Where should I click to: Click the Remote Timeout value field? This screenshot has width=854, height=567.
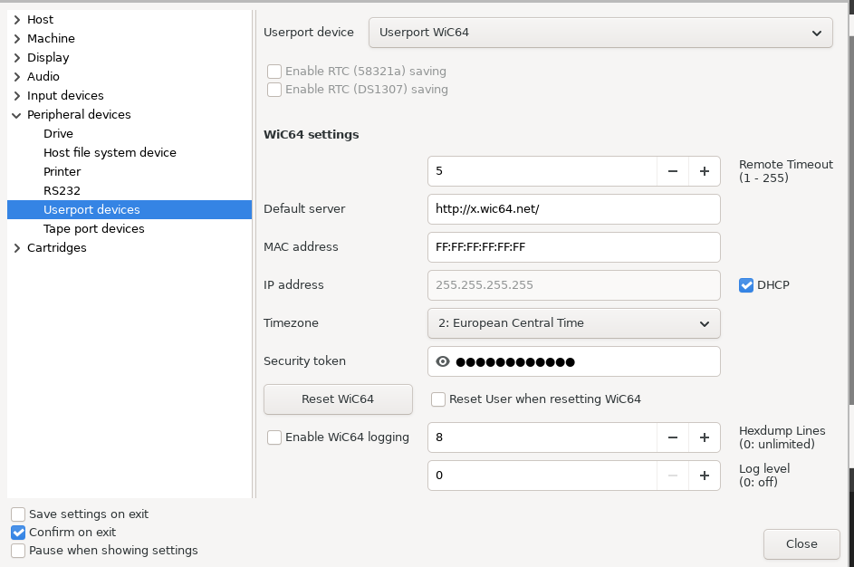[x=542, y=171]
